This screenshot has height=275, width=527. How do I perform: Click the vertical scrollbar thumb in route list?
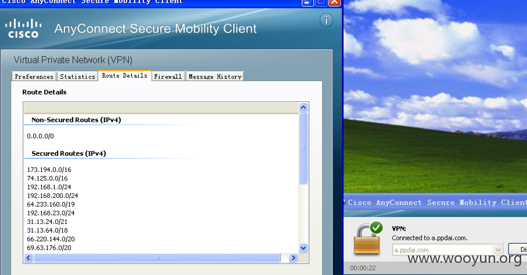(303, 148)
